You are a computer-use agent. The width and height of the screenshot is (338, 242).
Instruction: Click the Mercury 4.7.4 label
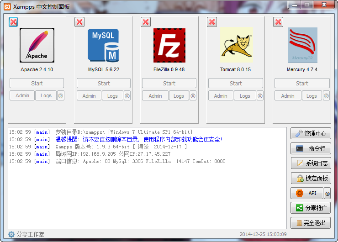[302, 69]
